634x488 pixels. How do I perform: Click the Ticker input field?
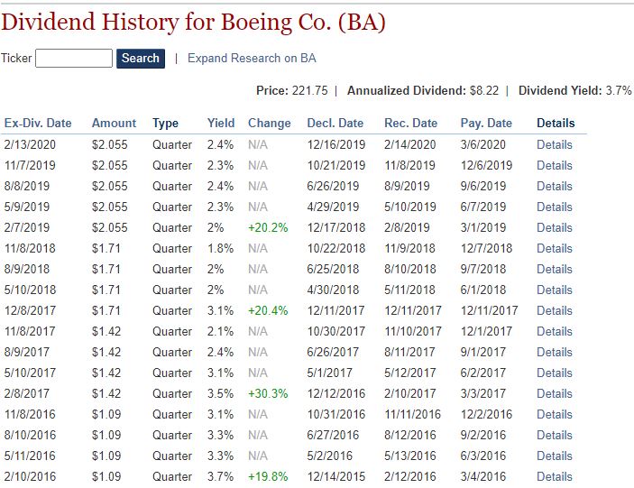pos(74,59)
